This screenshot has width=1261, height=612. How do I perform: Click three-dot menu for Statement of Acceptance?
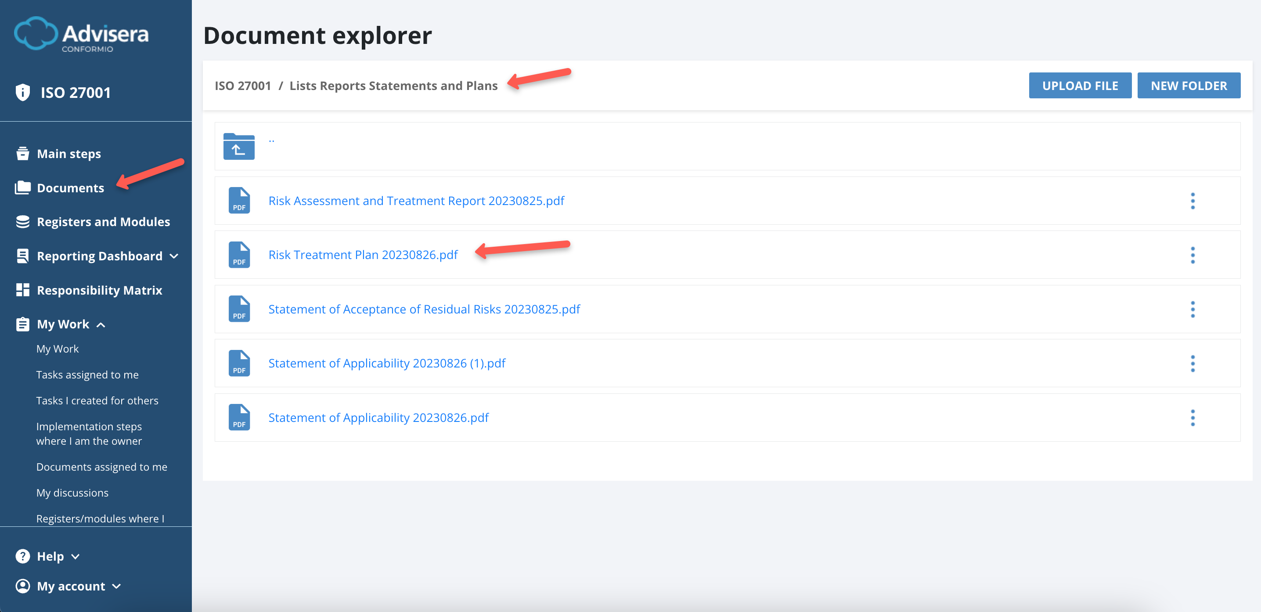point(1193,310)
